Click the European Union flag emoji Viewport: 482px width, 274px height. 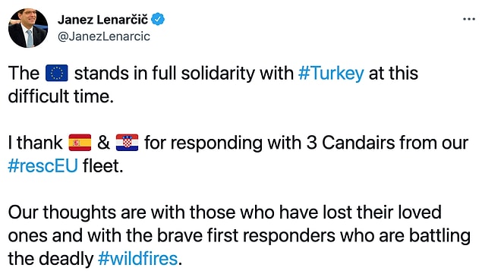(x=57, y=73)
